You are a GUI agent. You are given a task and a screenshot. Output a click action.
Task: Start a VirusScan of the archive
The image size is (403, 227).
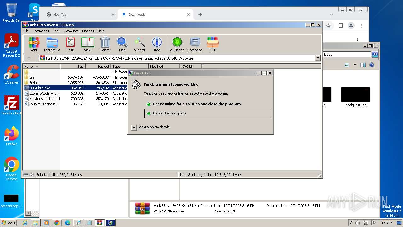click(x=177, y=44)
